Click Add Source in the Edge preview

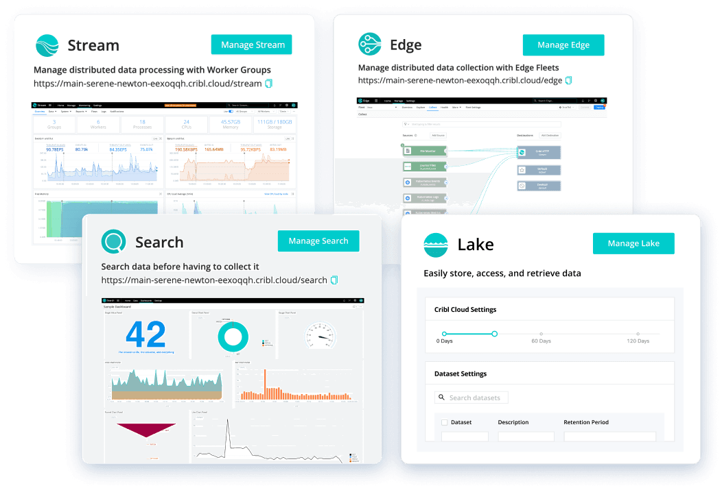coord(438,135)
